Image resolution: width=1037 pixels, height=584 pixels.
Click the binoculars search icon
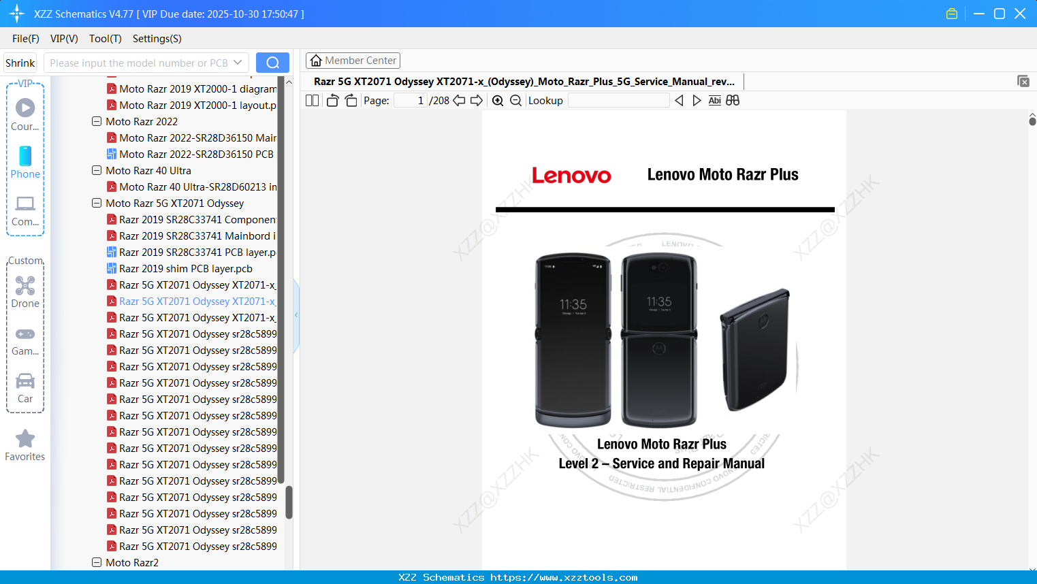click(733, 101)
